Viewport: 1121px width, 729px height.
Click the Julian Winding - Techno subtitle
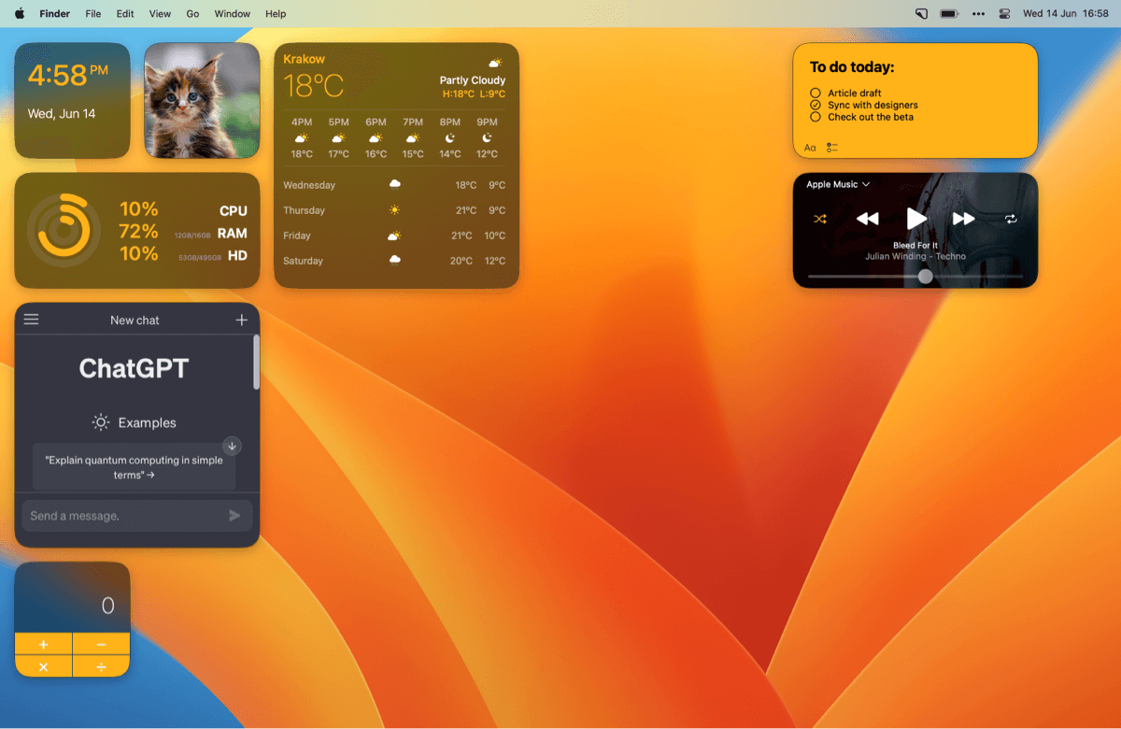(x=915, y=256)
